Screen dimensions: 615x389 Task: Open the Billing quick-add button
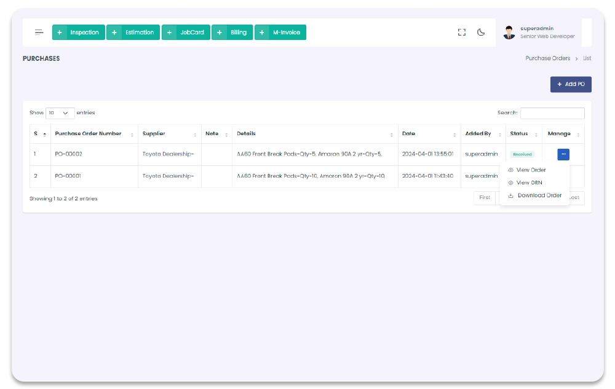[x=232, y=33]
